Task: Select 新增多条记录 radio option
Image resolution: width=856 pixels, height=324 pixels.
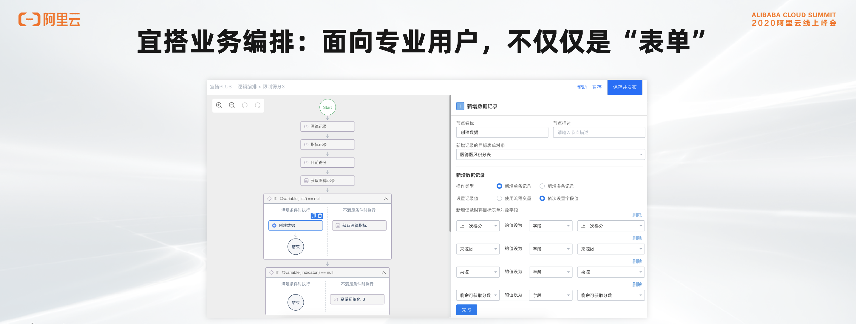Action: tap(542, 186)
